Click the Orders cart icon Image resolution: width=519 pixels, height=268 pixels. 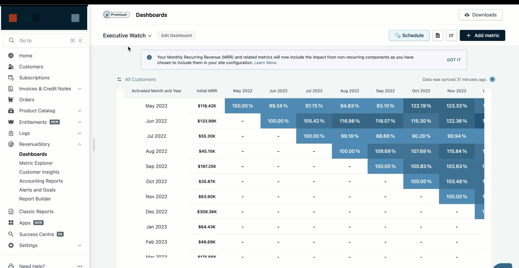(x=11, y=100)
